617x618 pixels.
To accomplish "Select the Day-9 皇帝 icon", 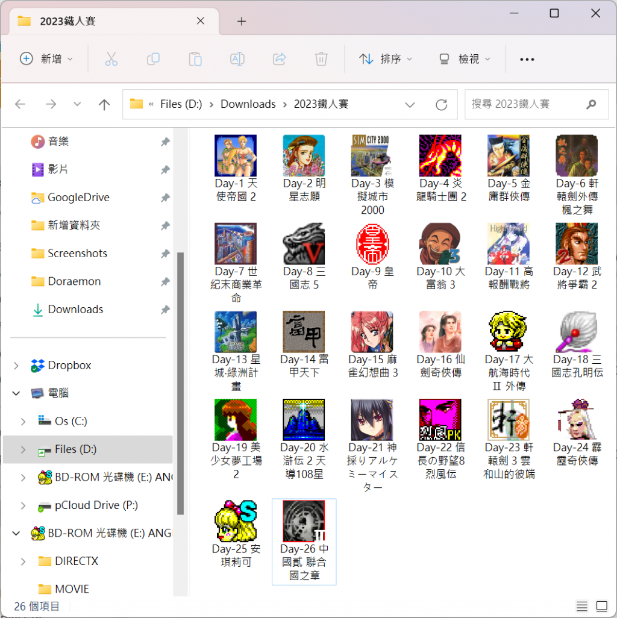I will [x=372, y=257].
